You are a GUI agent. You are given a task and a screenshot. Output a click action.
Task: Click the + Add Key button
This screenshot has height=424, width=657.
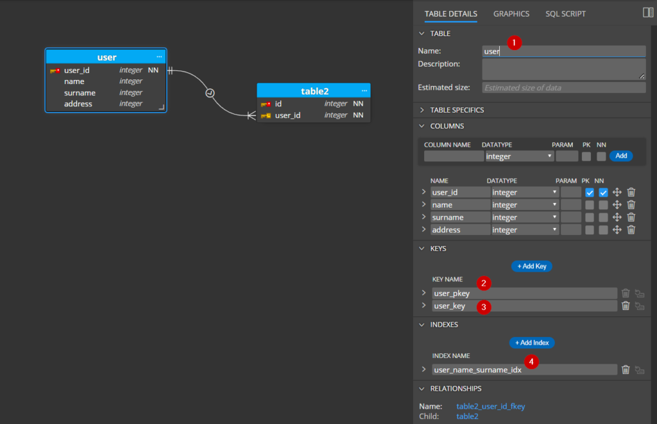(x=531, y=266)
